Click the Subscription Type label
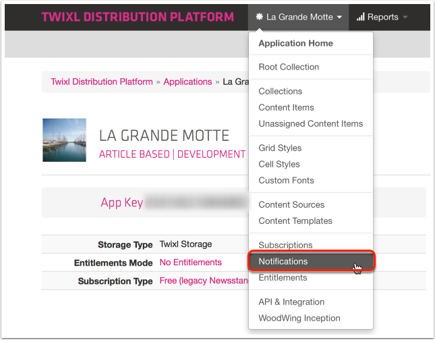 point(115,281)
